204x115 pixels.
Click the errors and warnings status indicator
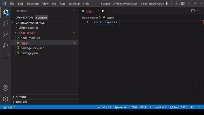click(9, 107)
